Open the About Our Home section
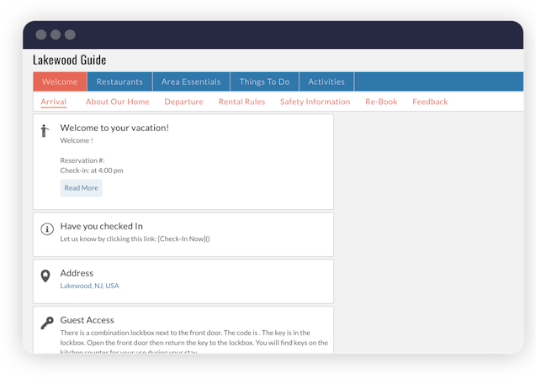 [x=117, y=102]
